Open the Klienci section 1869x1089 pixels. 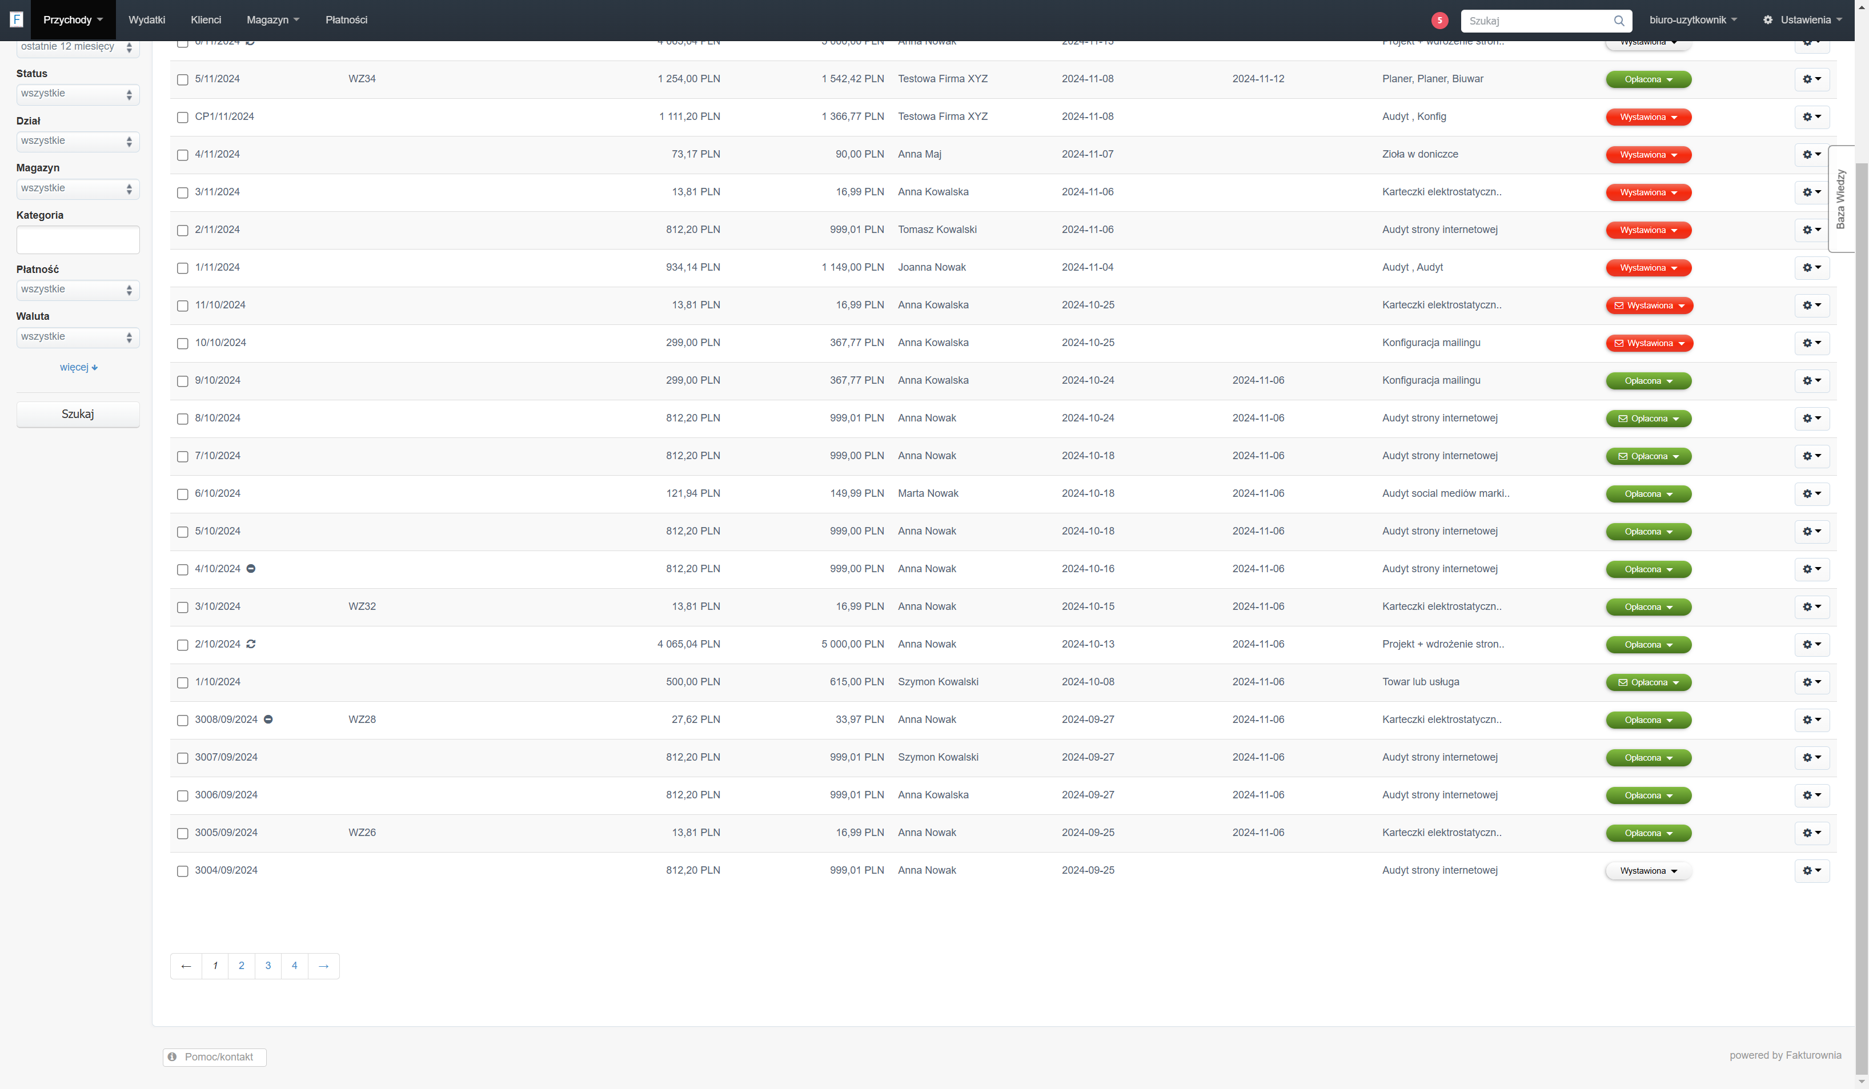pos(206,20)
